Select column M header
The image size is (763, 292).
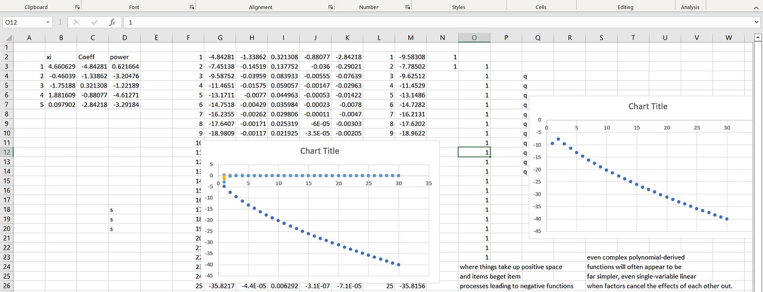410,37
